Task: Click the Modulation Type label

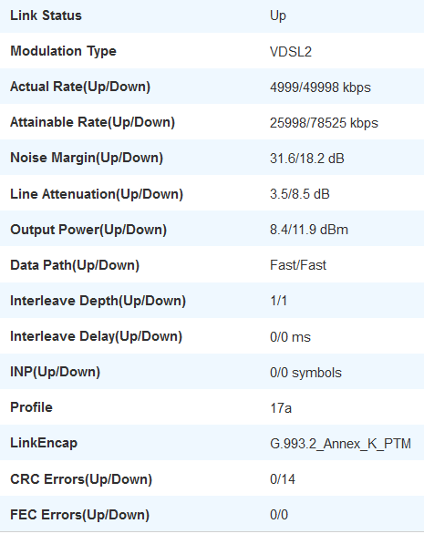Action: (64, 51)
